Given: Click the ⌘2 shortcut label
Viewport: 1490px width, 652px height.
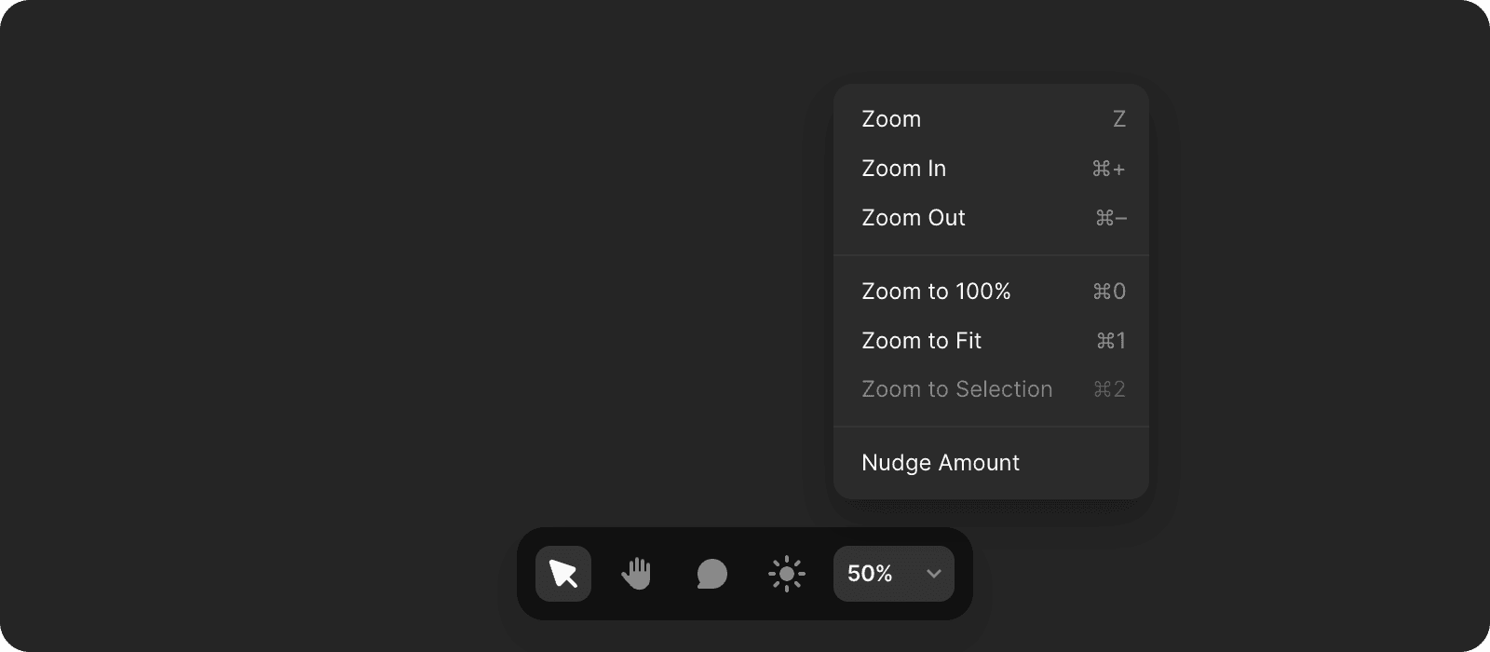Looking at the screenshot, I should coord(1109,389).
